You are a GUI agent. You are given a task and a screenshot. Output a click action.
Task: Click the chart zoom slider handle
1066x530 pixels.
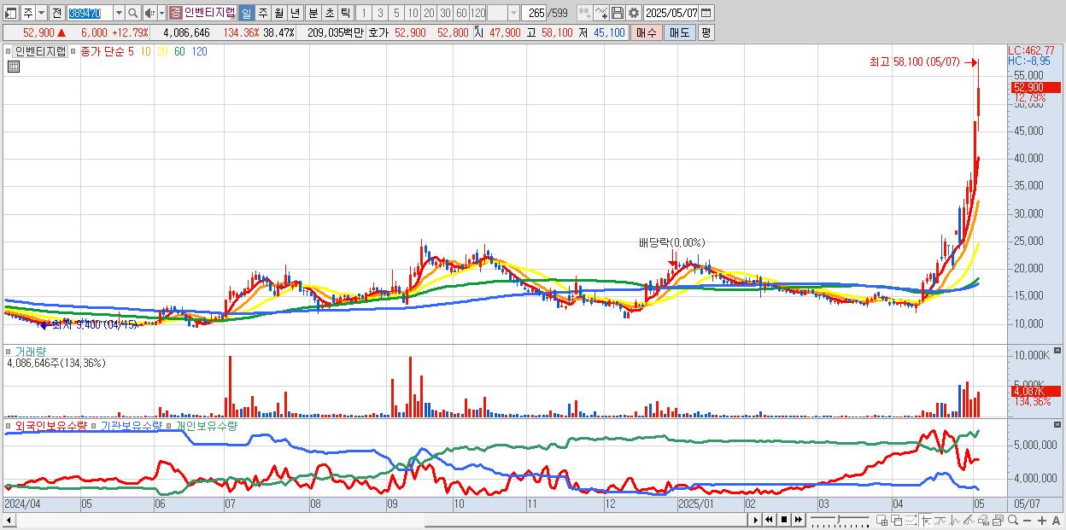pos(838,519)
